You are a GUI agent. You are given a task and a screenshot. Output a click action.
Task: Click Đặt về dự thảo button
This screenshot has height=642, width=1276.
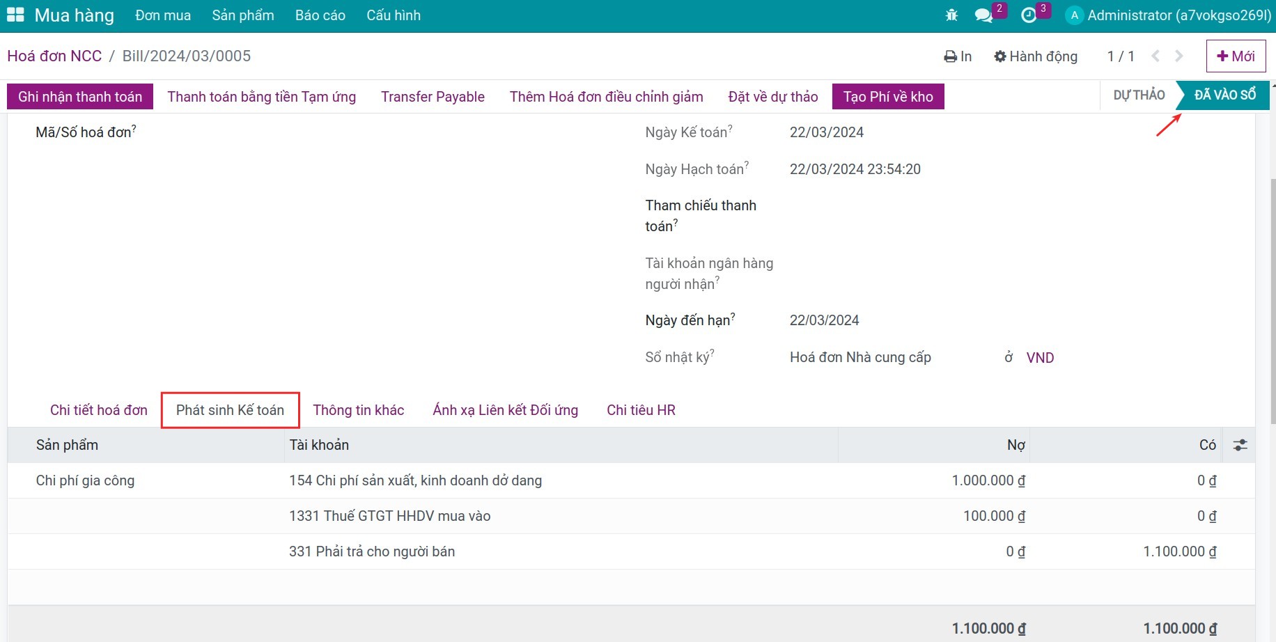[773, 96]
